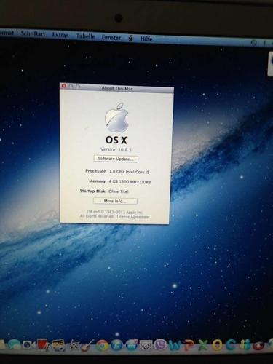Open the Hilfe menu
This screenshot has width=273, height=364.
pos(146,39)
